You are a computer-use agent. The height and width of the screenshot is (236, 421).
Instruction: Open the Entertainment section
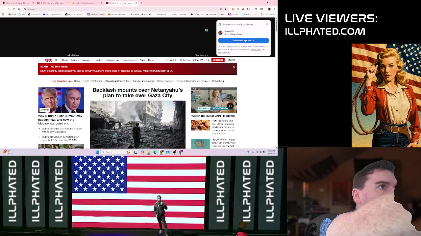click(x=112, y=60)
